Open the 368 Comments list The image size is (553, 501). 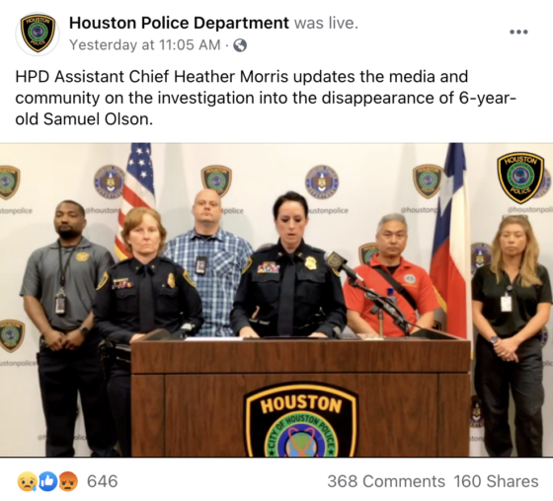[386, 481]
